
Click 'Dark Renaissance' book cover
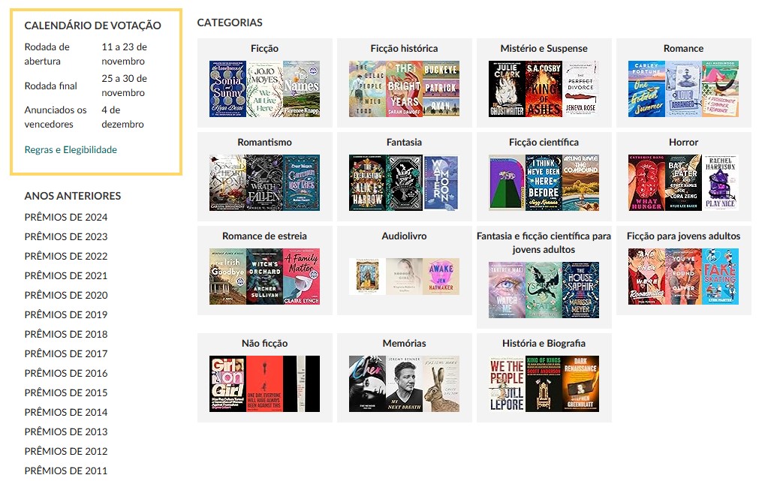click(580, 383)
